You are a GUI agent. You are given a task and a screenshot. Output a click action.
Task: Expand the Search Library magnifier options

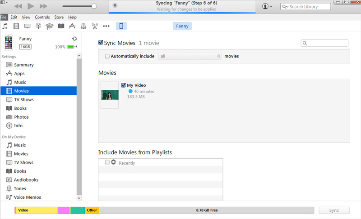pyautogui.click(x=285, y=7)
